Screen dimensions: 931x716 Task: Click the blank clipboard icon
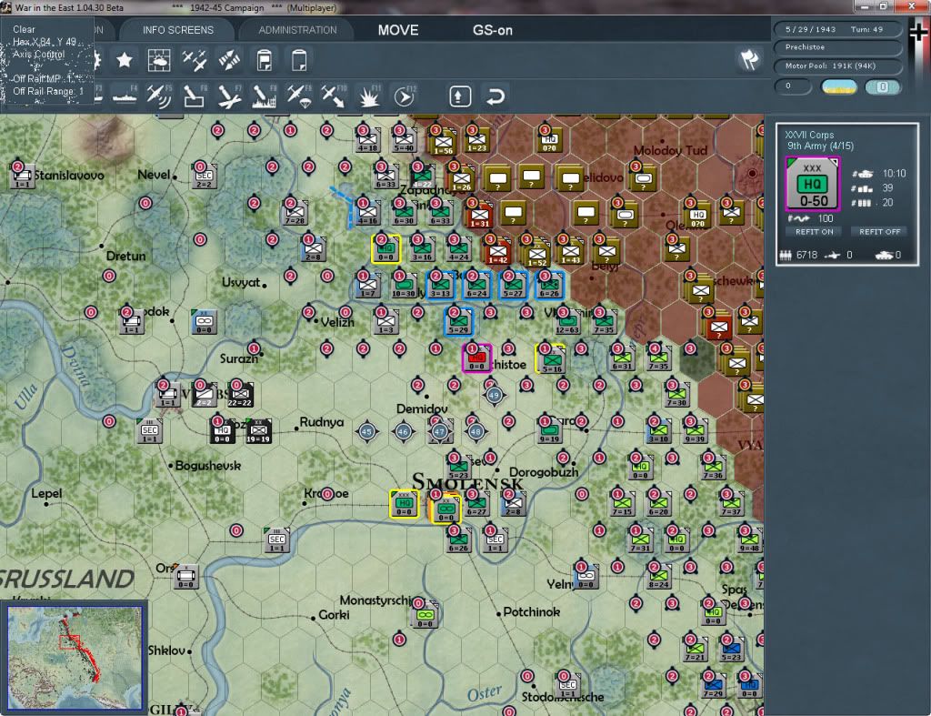click(299, 60)
